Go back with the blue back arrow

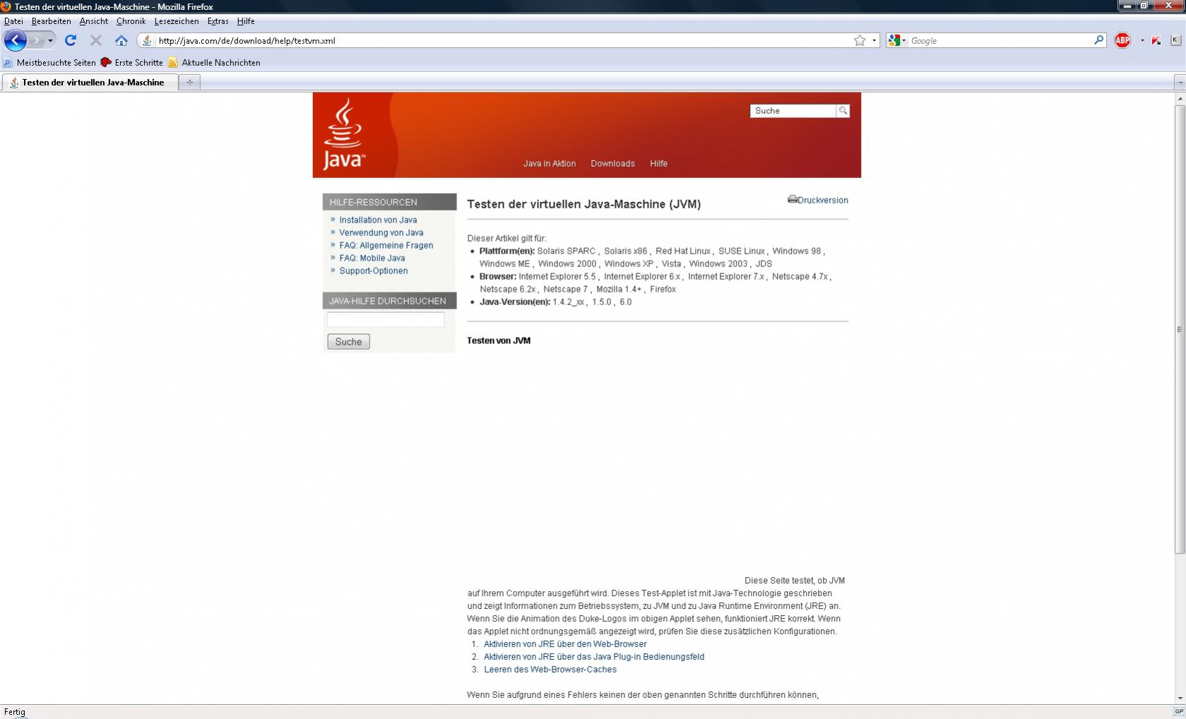[15, 40]
